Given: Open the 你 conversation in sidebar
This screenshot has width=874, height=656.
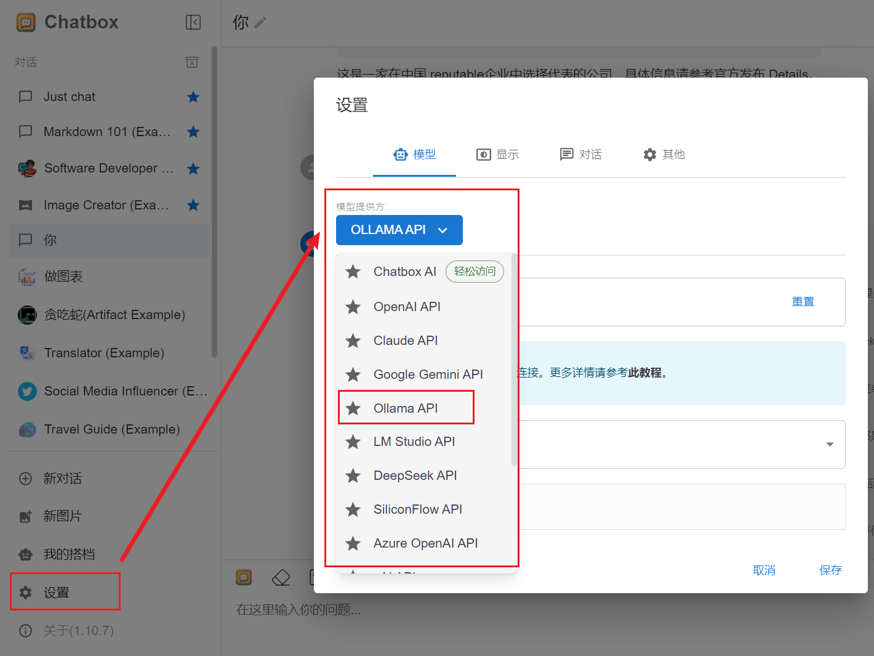Looking at the screenshot, I should tap(109, 240).
